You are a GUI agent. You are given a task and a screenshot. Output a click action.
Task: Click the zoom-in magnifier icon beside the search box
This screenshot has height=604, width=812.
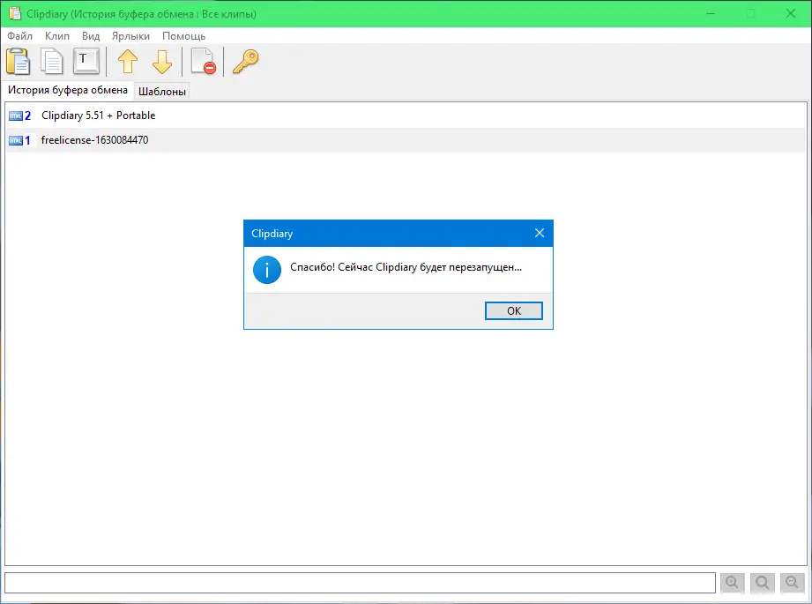(732, 583)
